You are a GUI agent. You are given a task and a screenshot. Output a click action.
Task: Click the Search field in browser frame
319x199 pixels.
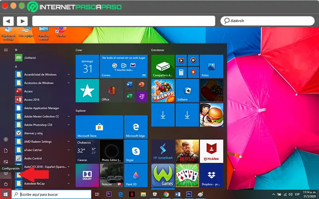[268, 21]
